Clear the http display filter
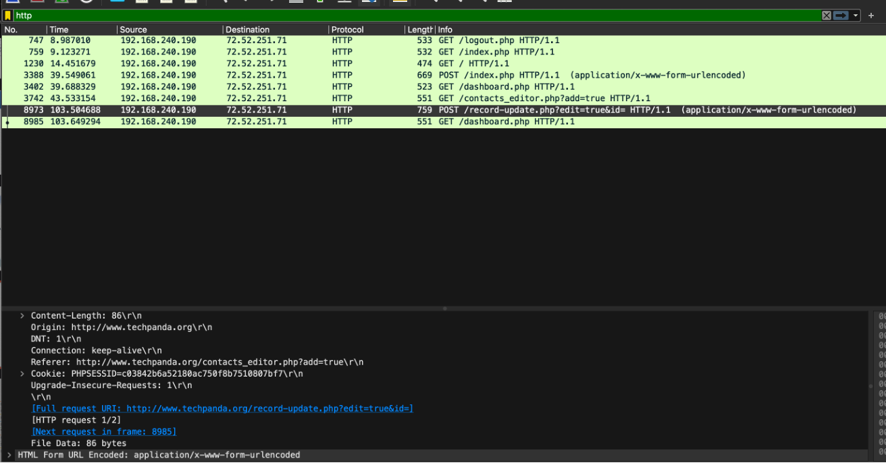886x463 pixels. point(827,16)
